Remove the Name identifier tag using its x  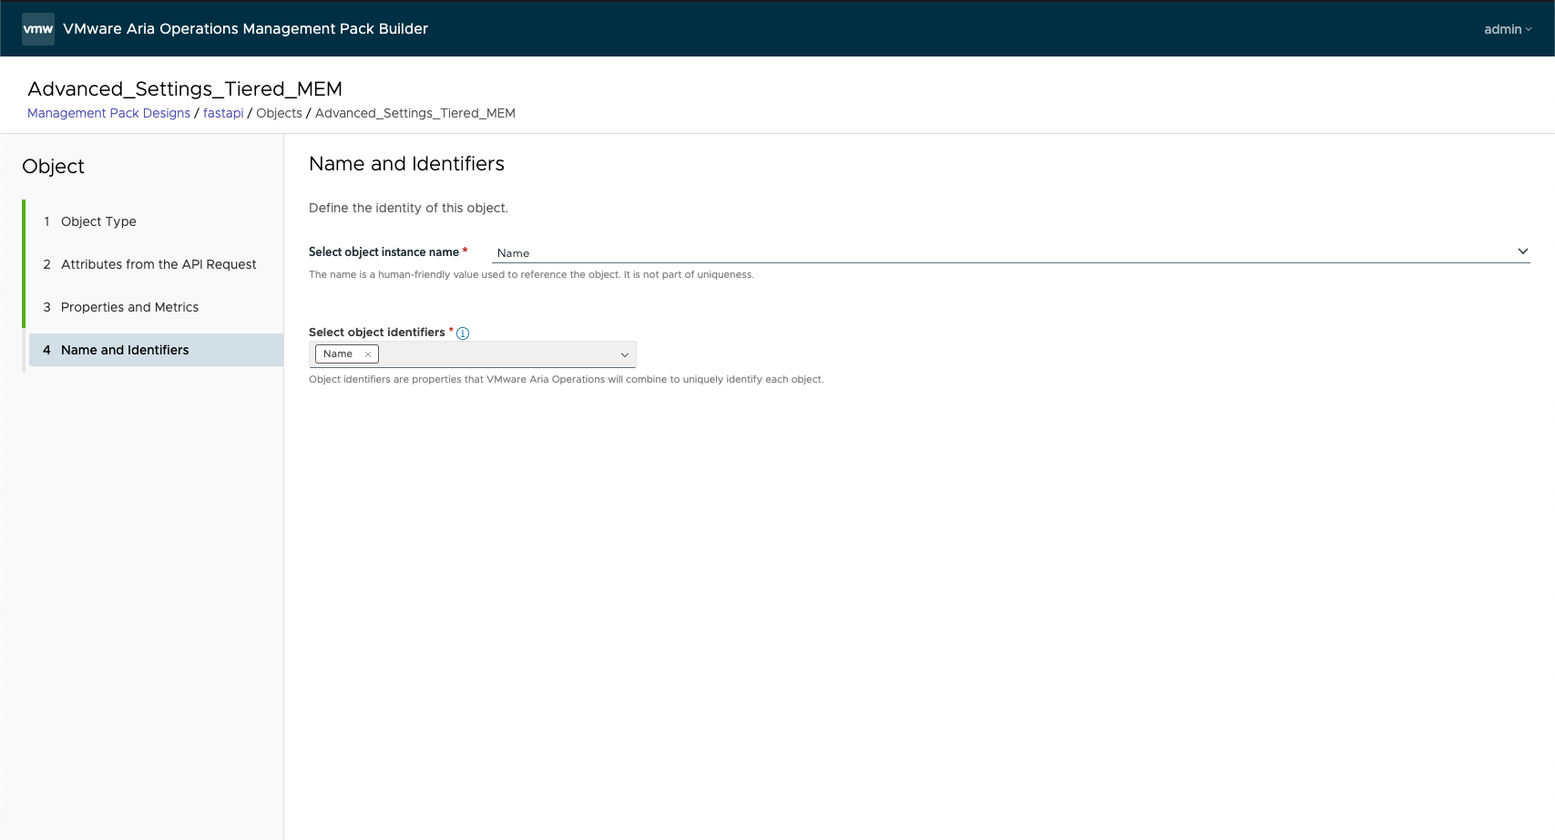[368, 354]
